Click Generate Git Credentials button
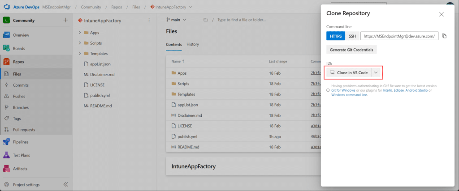This screenshot has height=191, width=459. point(351,50)
